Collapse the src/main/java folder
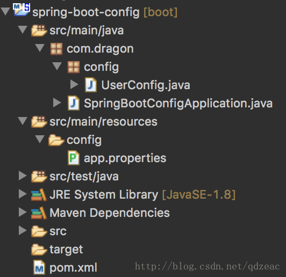This screenshot has width=286, height=277. coord(23,30)
